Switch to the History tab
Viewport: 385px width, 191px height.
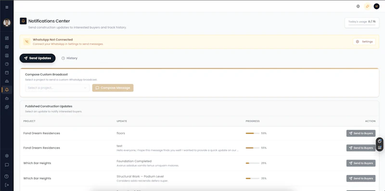(x=69, y=58)
